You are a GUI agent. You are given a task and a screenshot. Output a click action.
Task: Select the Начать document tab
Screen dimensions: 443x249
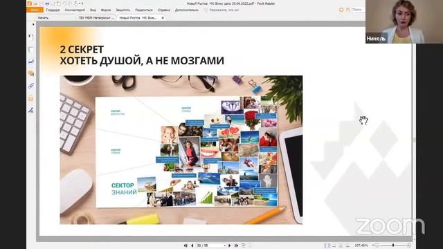coord(43,18)
